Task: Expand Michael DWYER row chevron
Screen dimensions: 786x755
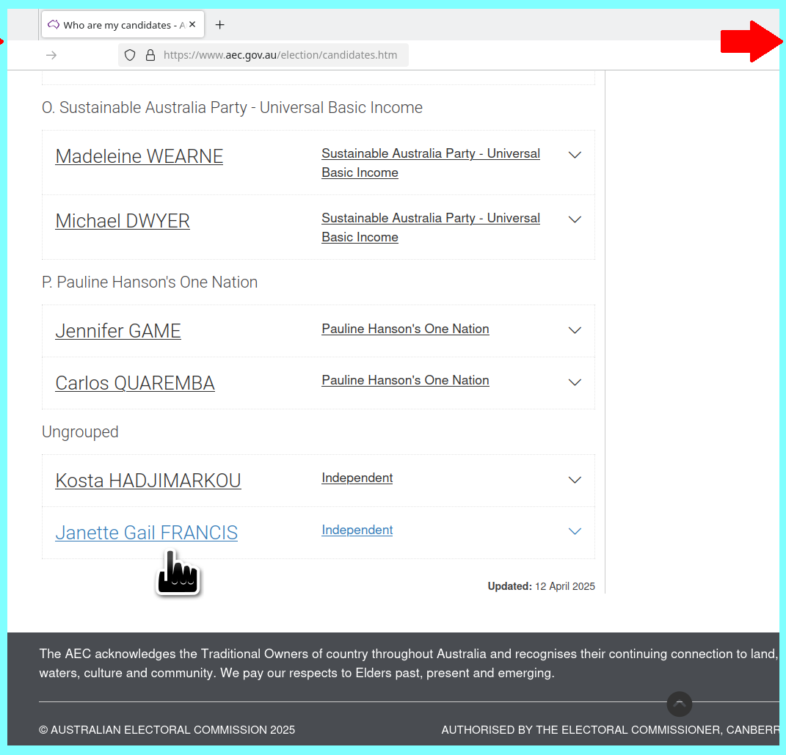Action: [x=575, y=219]
